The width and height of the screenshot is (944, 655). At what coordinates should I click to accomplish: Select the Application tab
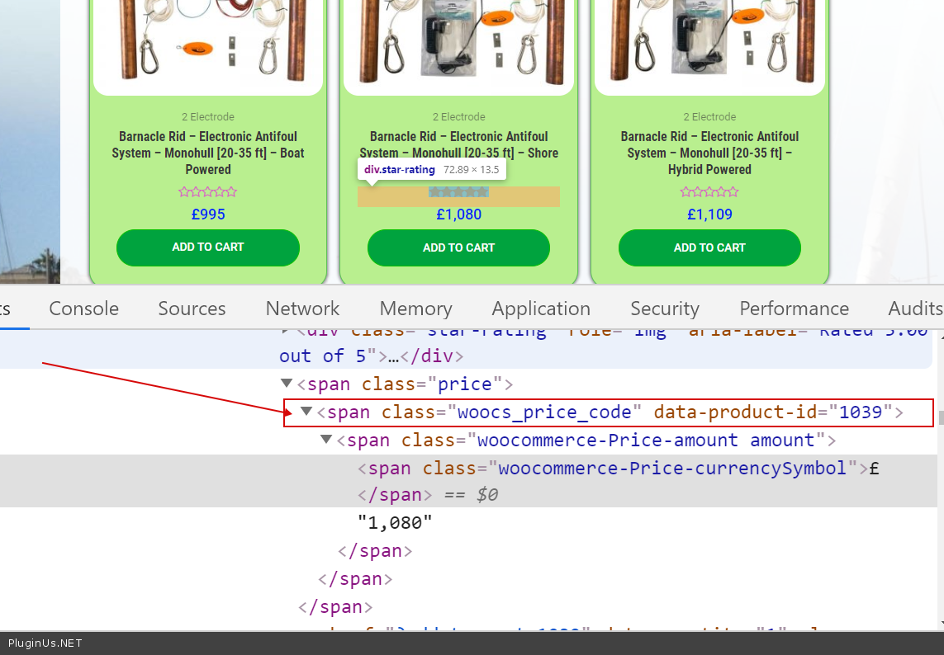[541, 309]
